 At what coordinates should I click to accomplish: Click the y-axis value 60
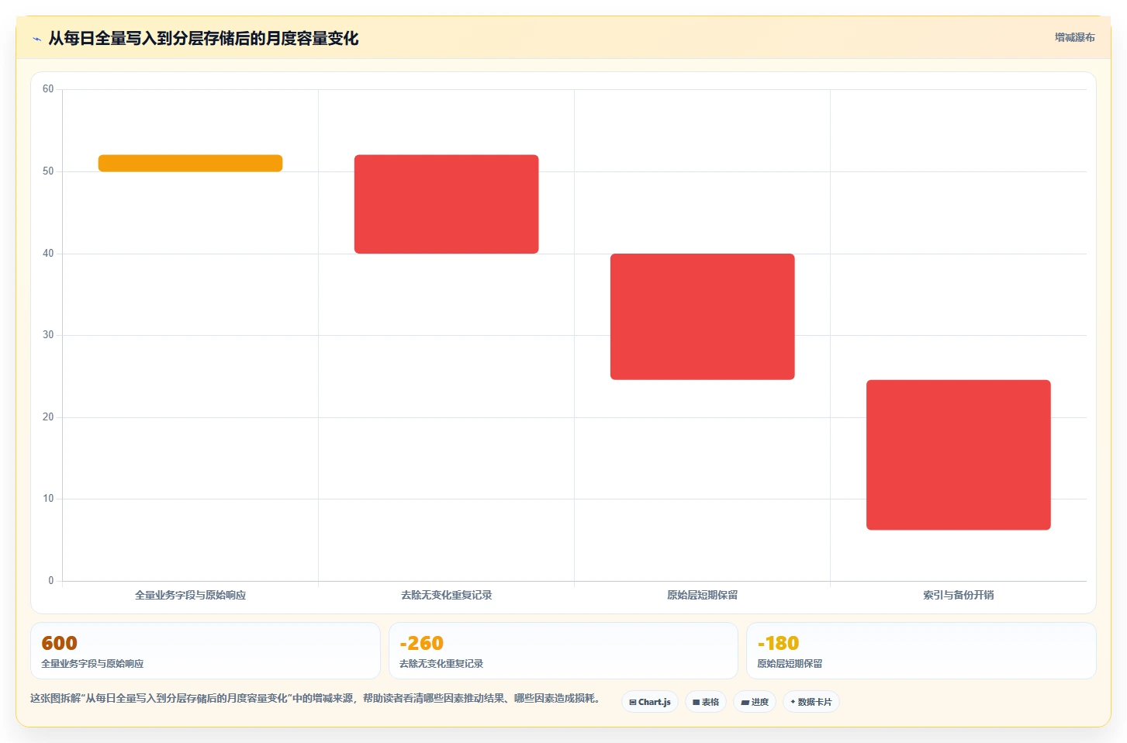(48, 89)
